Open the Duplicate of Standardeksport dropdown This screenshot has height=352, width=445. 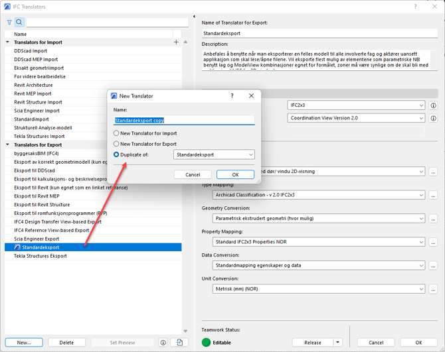point(214,154)
